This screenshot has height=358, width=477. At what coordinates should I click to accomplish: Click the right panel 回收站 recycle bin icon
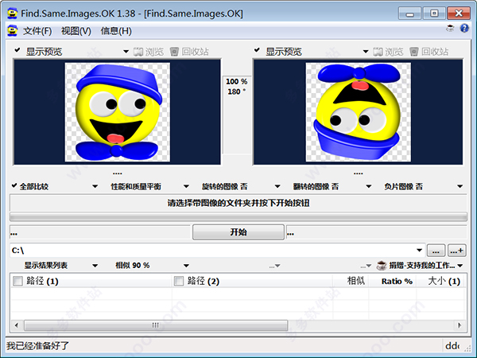pos(414,52)
